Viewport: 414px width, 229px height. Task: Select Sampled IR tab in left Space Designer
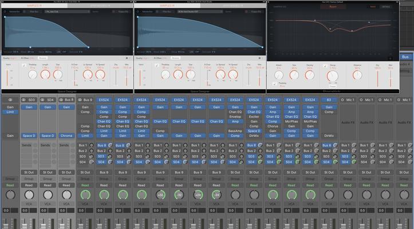(x=34, y=6)
